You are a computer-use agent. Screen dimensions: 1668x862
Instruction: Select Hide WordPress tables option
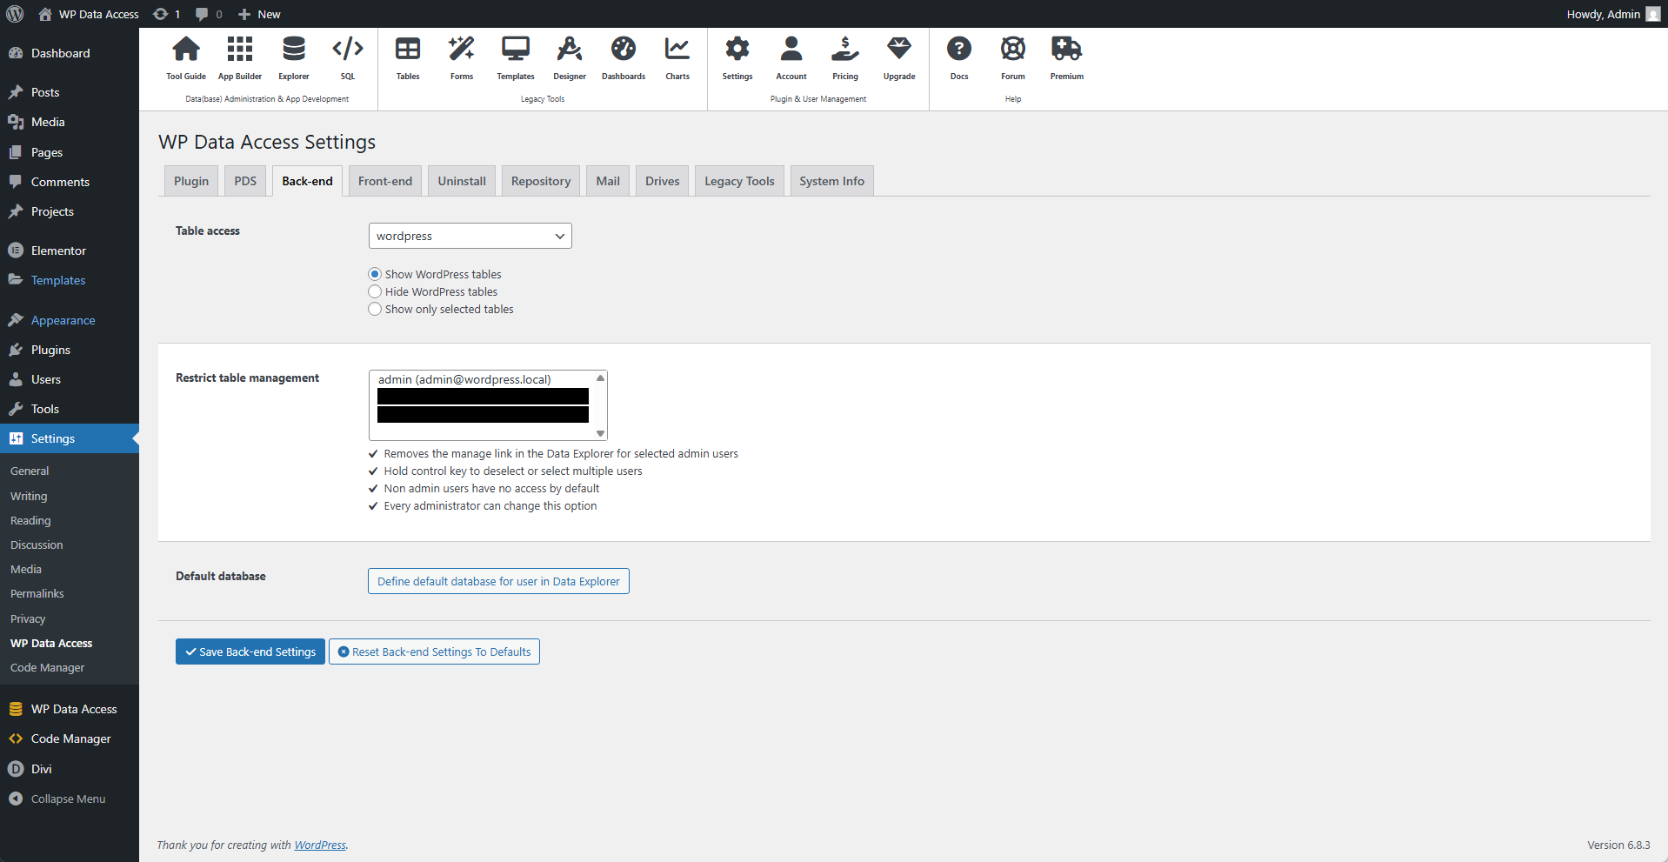pos(374,291)
